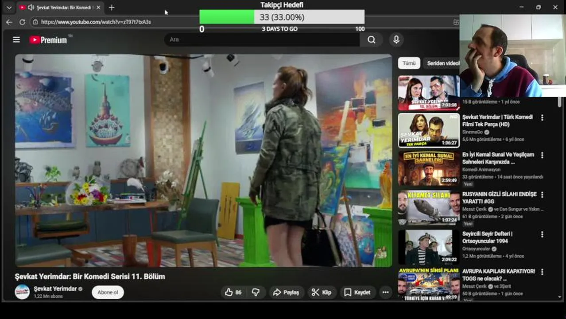
Task: Click the Takipçi Hedefi progress bar overlay
Action: 282,17
